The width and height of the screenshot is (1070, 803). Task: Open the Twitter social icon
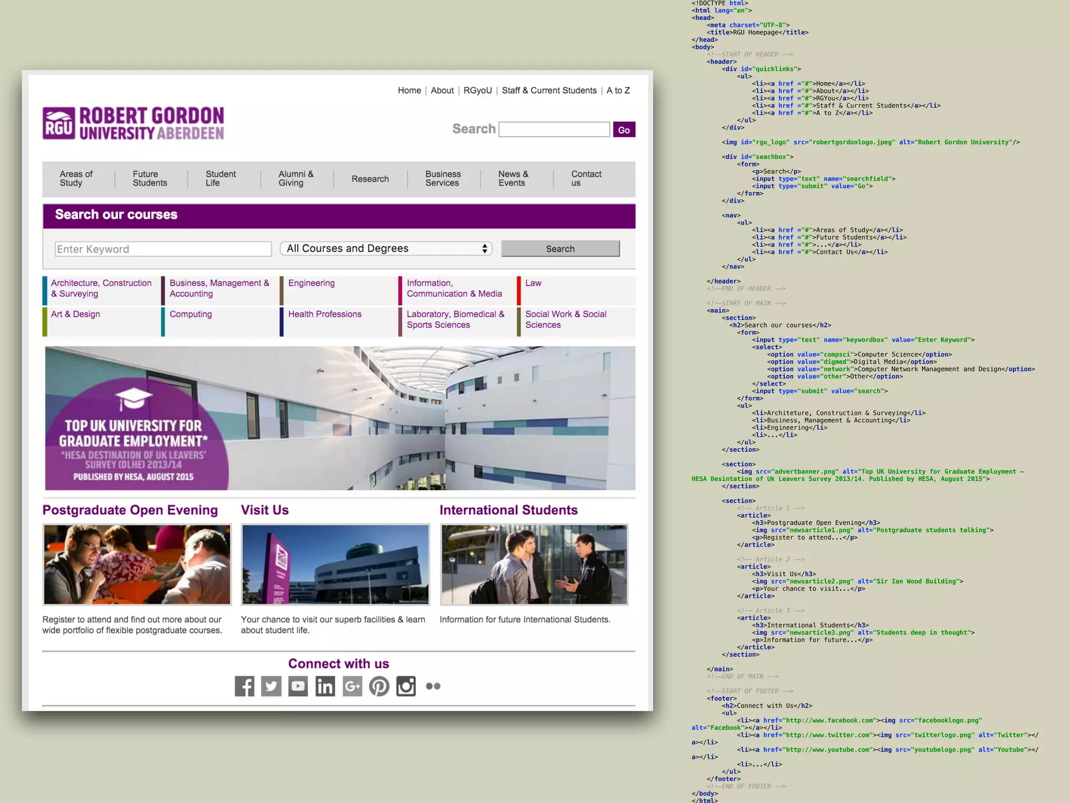pyautogui.click(x=271, y=686)
